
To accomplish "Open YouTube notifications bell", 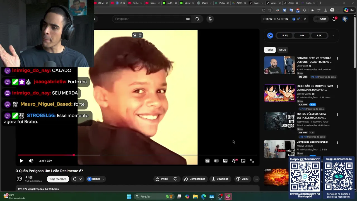I will click(334, 19).
